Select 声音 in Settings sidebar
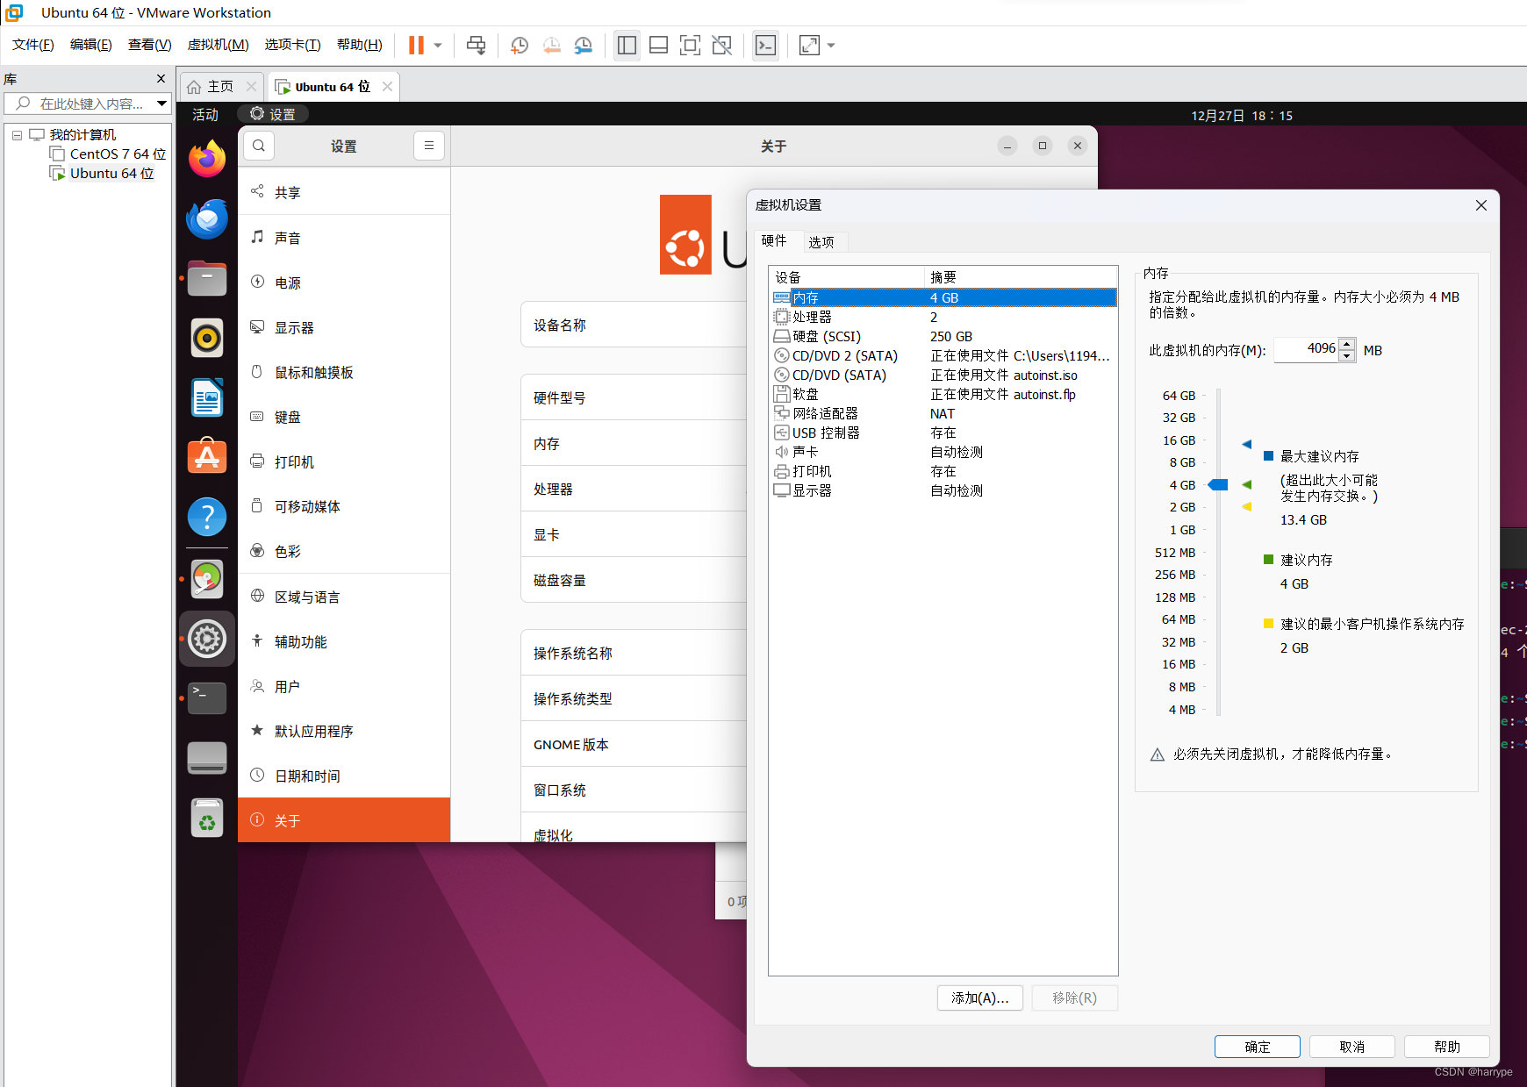1527x1087 pixels. coord(344,238)
